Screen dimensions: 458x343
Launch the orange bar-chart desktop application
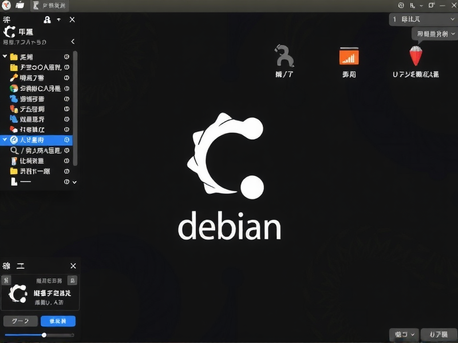[x=349, y=57]
